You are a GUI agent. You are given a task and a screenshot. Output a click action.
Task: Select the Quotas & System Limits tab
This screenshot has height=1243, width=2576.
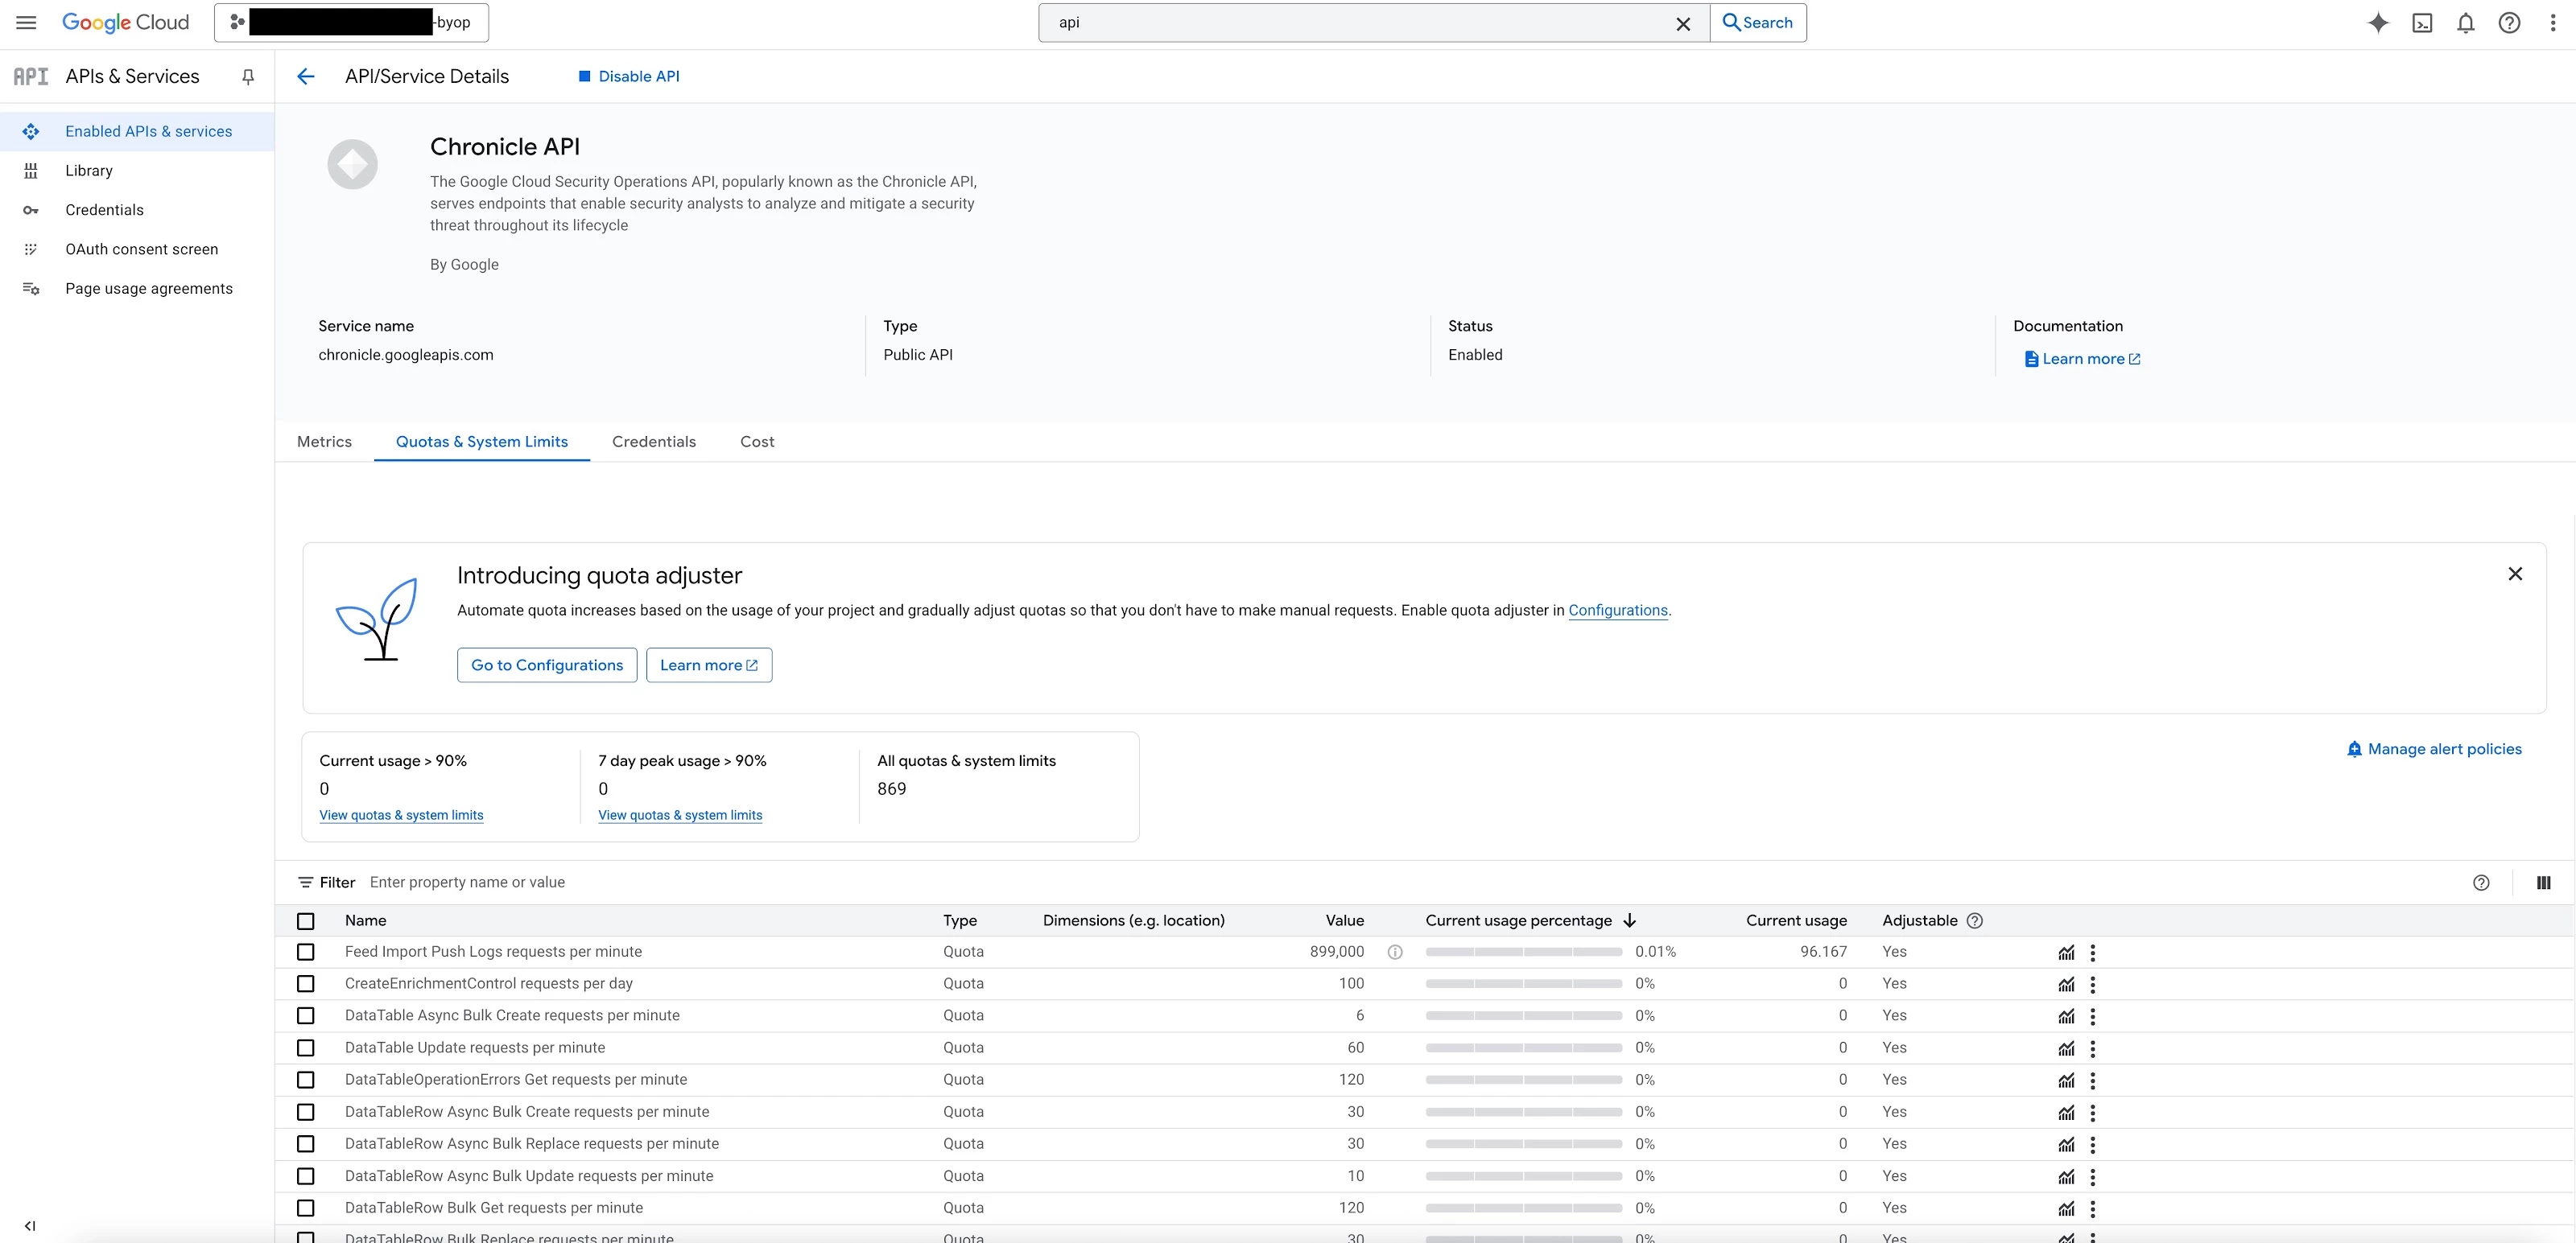pos(482,442)
